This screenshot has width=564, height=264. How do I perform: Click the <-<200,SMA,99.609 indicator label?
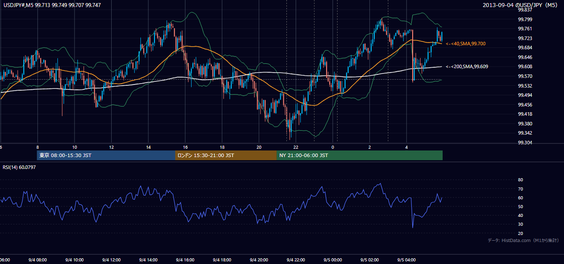point(467,66)
